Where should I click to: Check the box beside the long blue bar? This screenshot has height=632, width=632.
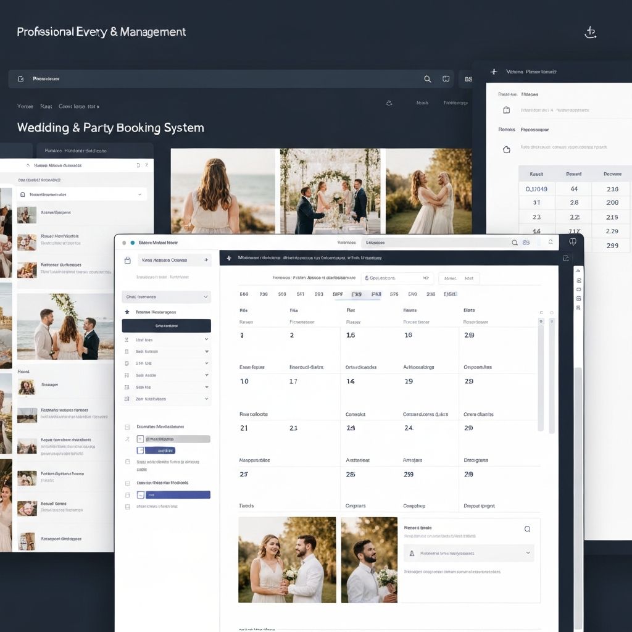pyautogui.click(x=140, y=494)
